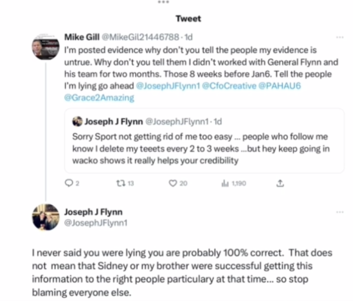Image resolution: width=353 pixels, height=301 pixels.
Task: Open the @Grace2Amazing mention link
Action: [99, 98]
